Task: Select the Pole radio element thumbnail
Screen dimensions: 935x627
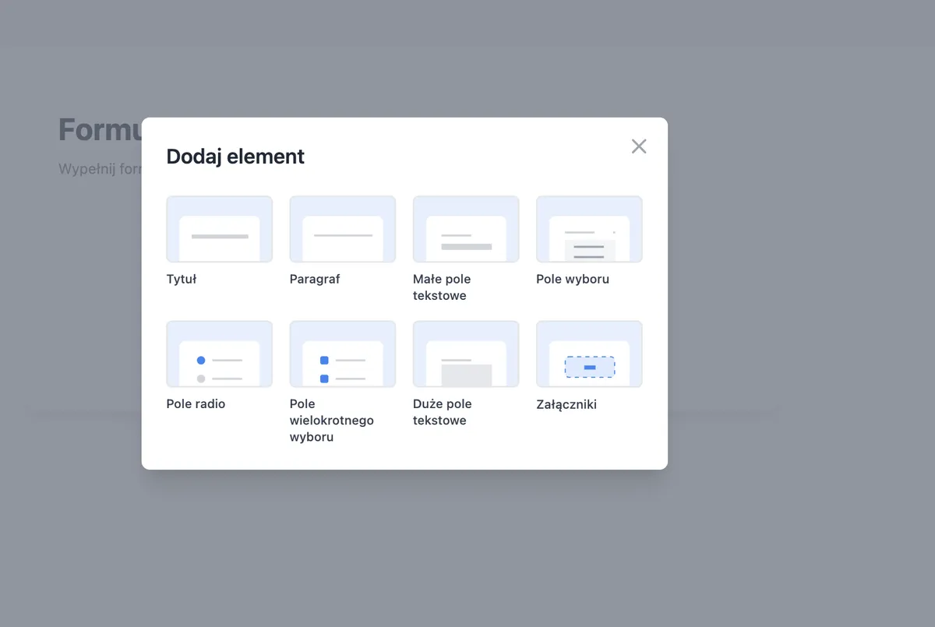Action: (x=220, y=354)
